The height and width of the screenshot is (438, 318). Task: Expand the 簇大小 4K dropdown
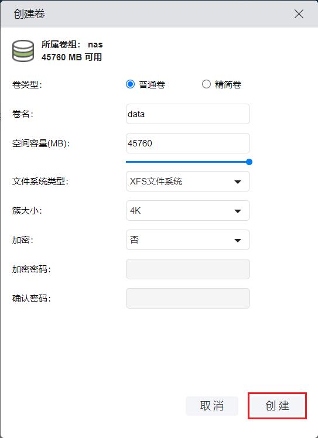188,211
